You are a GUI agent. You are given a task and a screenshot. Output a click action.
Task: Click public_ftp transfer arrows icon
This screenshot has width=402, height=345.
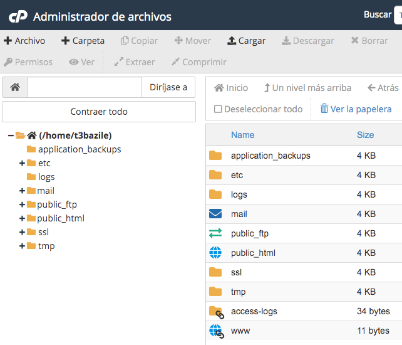215,233
